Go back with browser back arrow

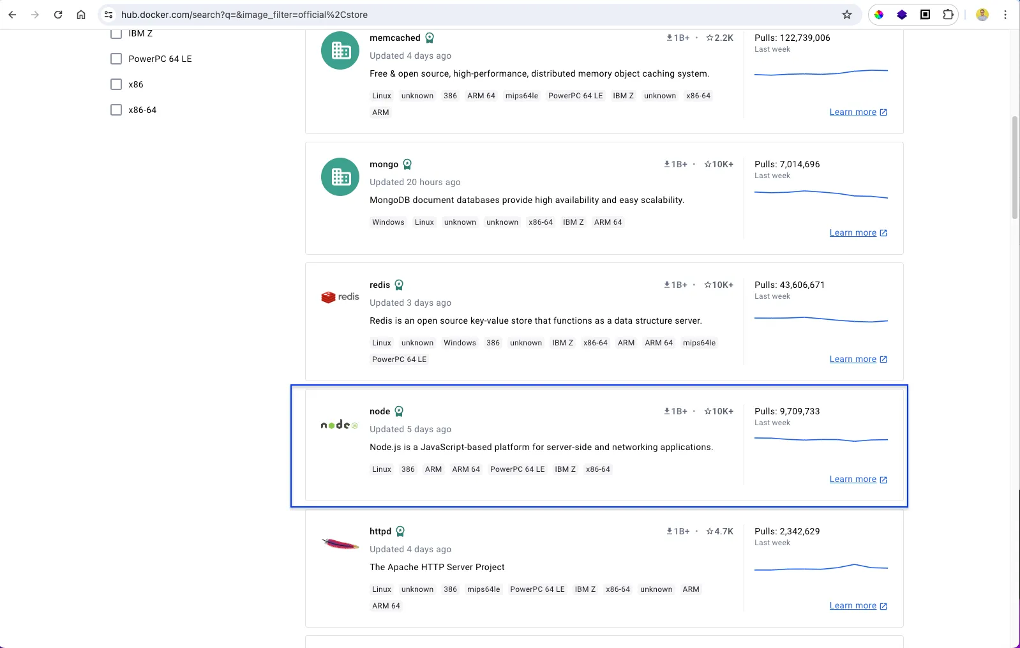(12, 15)
